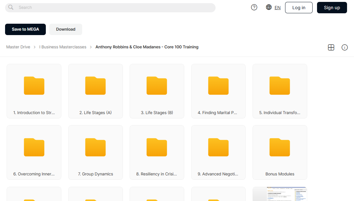Open the EN language selector
354x201 pixels.
point(278,8)
